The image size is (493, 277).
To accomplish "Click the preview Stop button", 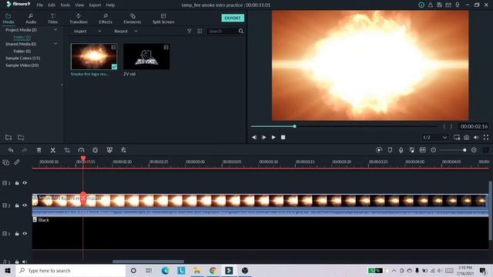I will click(x=283, y=137).
